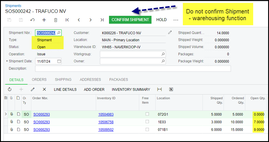Add a new shipment record with plus icon

click(44, 20)
